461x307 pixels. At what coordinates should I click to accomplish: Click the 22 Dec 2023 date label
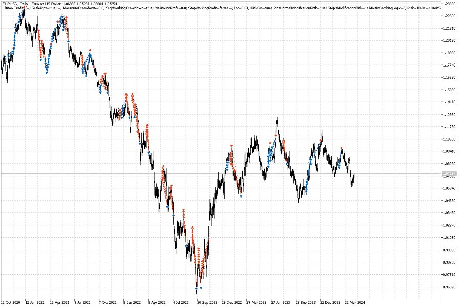coord(330,302)
